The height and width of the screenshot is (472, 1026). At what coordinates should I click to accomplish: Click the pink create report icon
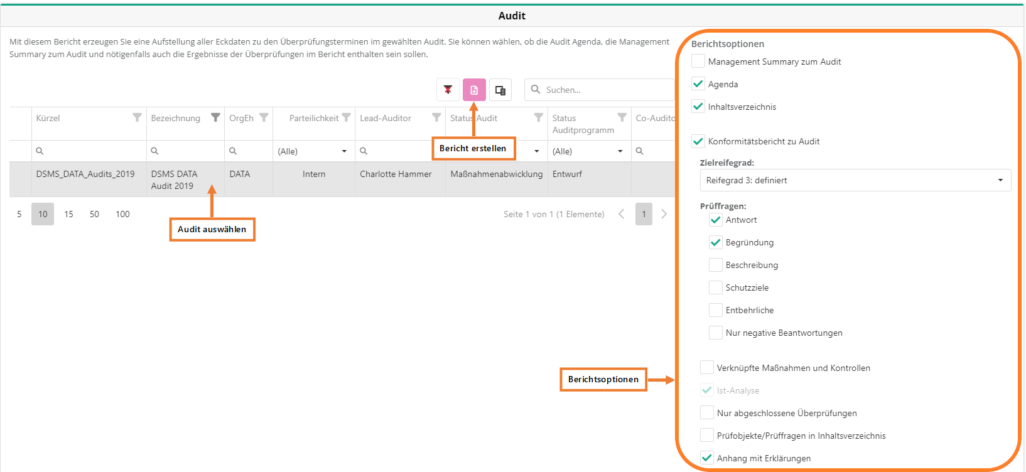point(474,90)
